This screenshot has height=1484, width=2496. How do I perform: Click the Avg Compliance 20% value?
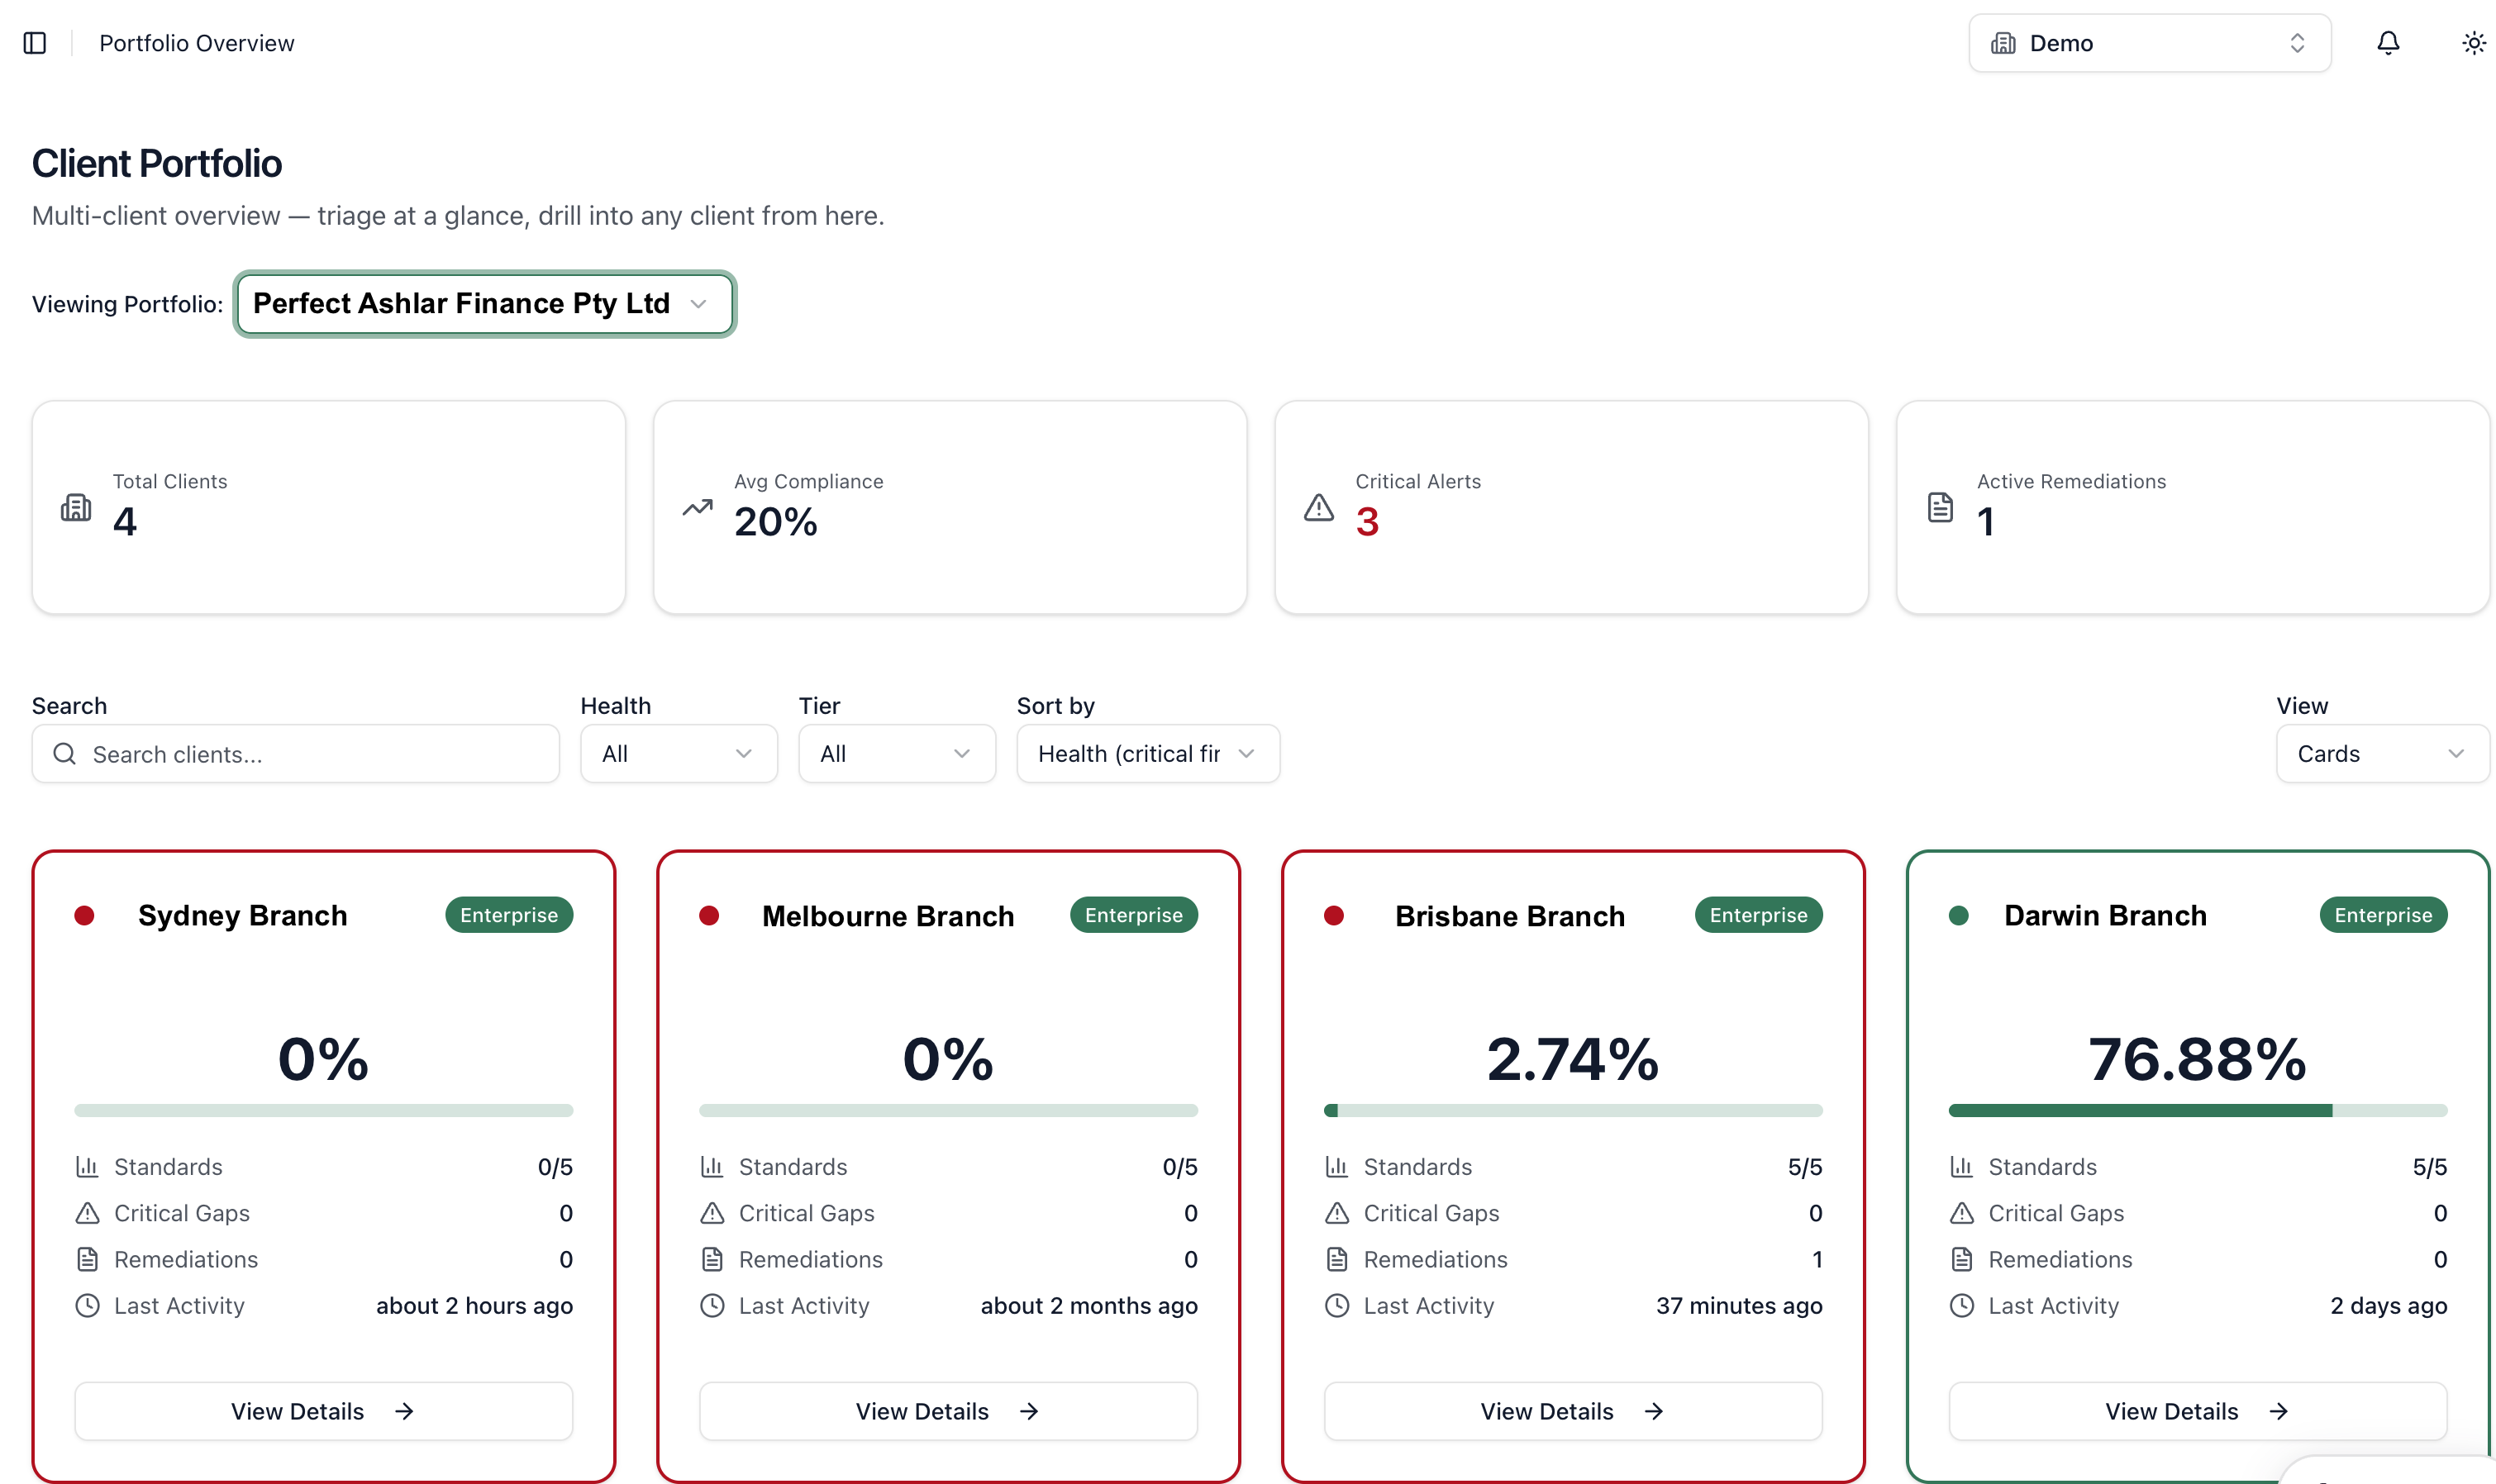776,522
